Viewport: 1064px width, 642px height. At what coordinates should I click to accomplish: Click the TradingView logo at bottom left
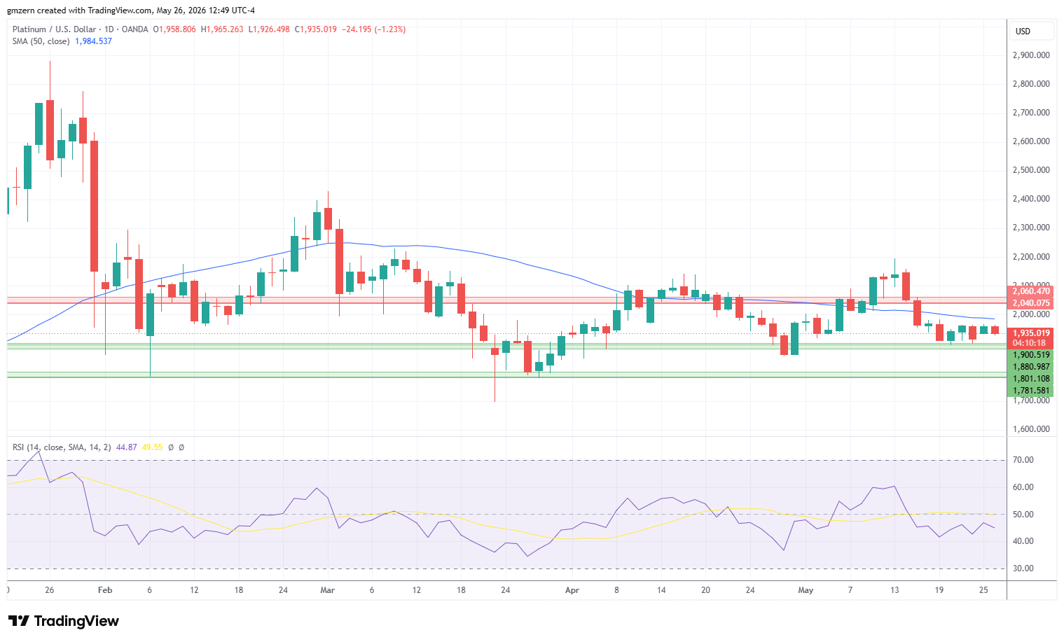63,621
